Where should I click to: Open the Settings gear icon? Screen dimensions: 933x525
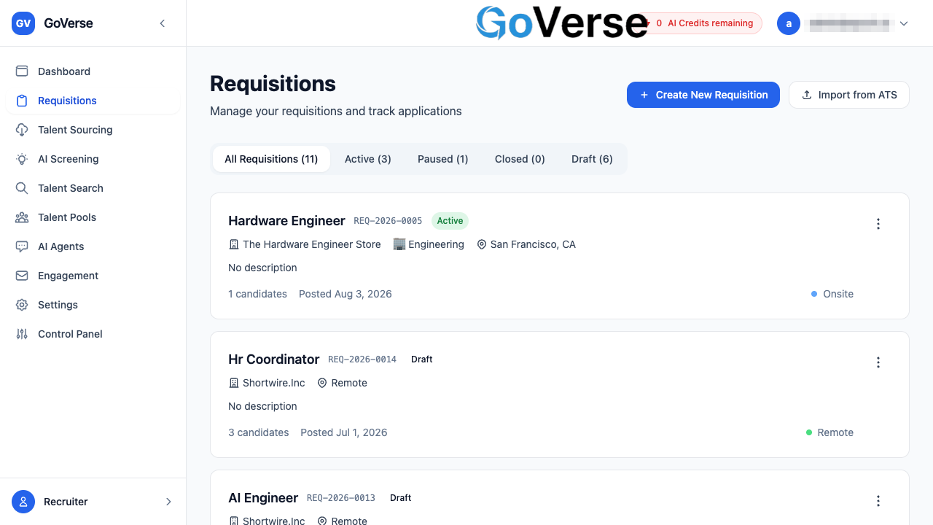22,305
